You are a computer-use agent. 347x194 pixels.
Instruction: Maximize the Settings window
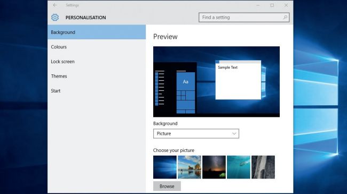click(272, 5)
